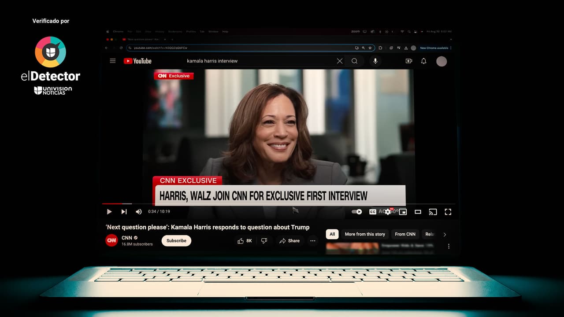Click the search magnifier button
Image resolution: width=564 pixels, height=317 pixels.
tap(354, 61)
